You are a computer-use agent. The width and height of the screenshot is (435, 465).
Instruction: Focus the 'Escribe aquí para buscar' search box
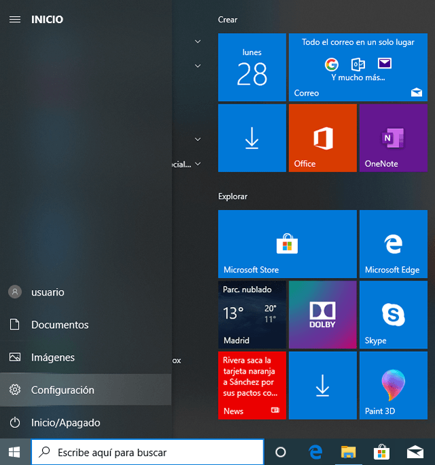pos(147,452)
